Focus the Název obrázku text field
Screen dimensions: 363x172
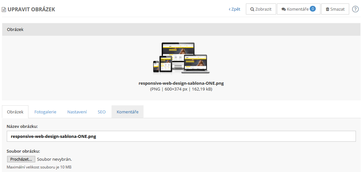click(181, 136)
